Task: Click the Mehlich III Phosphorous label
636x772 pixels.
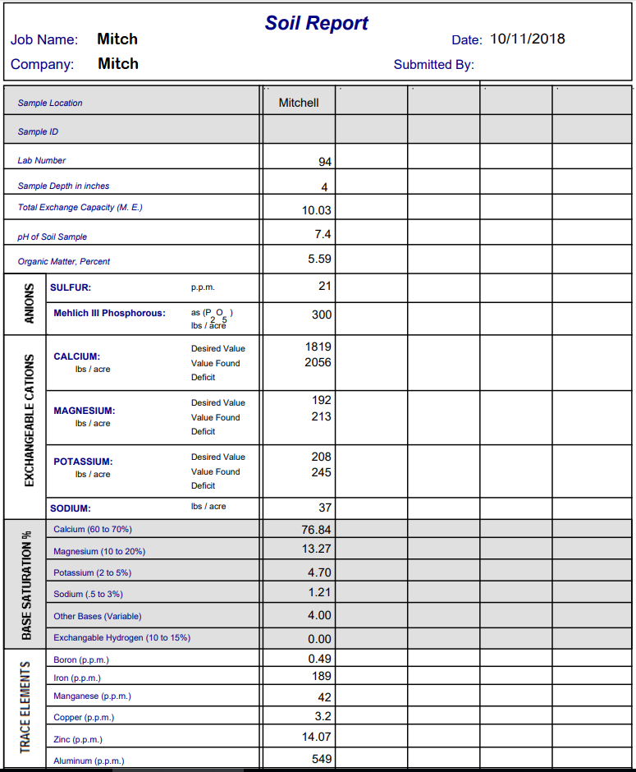Action: tap(109, 313)
